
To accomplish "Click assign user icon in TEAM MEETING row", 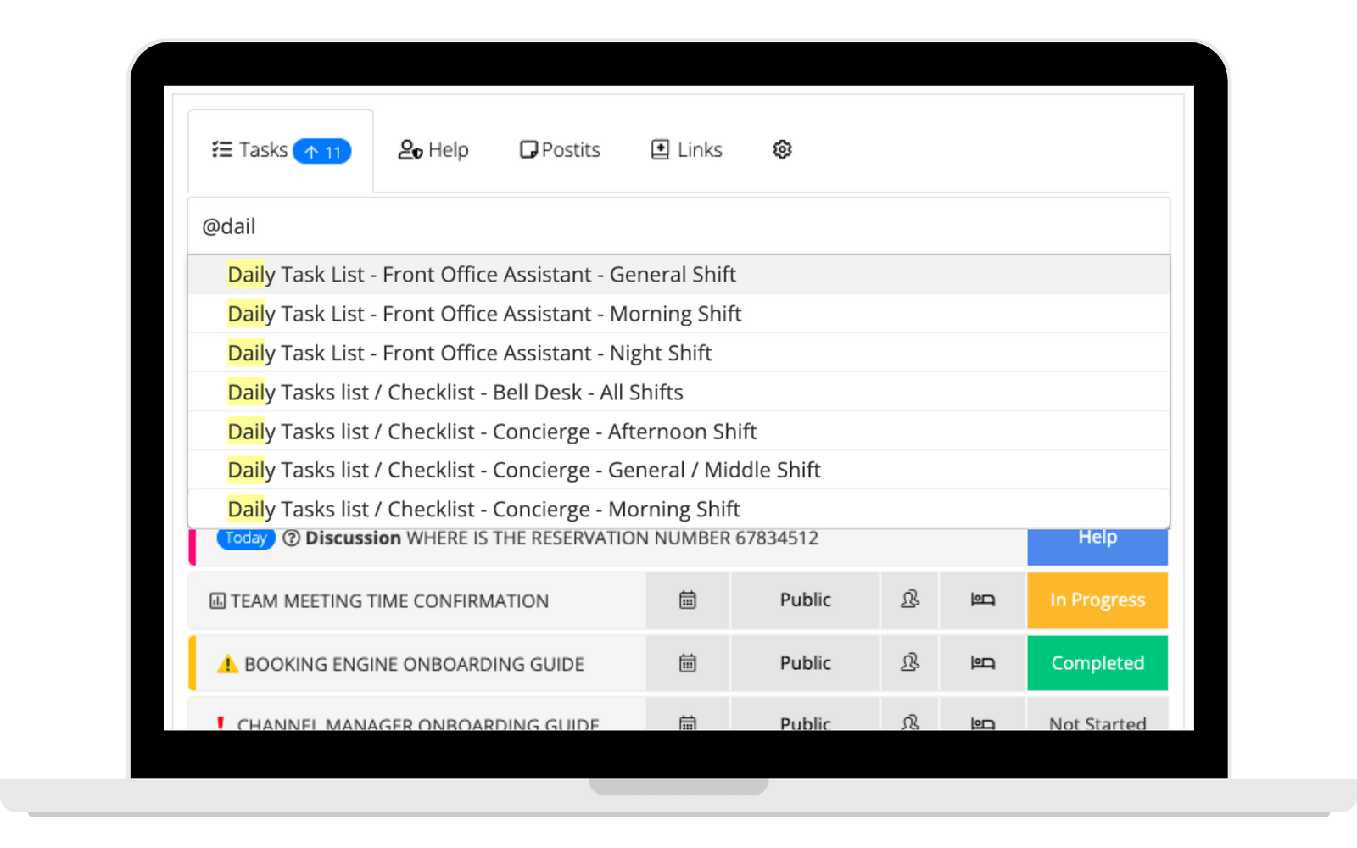I will click(x=910, y=600).
